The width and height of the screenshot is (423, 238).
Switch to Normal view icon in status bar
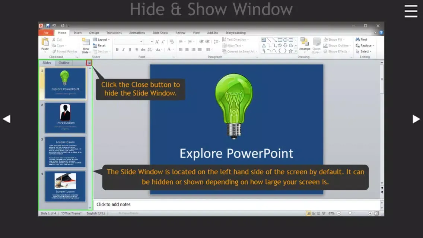(308, 213)
